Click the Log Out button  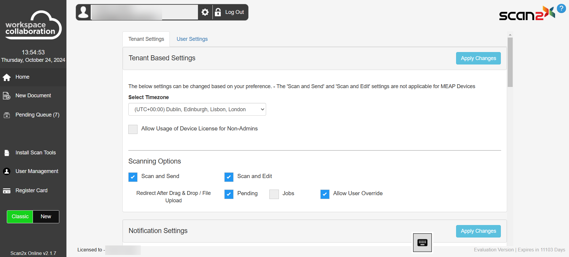pyautogui.click(x=231, y=12)
